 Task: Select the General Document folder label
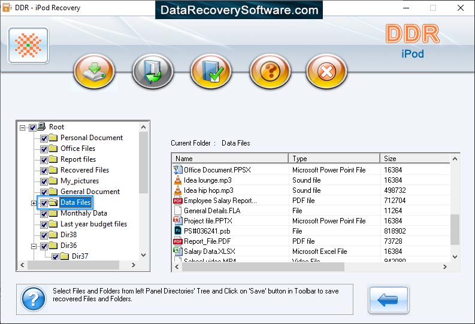pos(90,192)
